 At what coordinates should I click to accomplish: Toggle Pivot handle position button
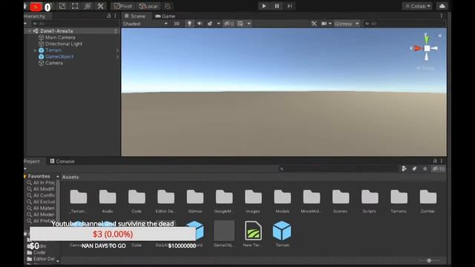click(x=122, y=6)
